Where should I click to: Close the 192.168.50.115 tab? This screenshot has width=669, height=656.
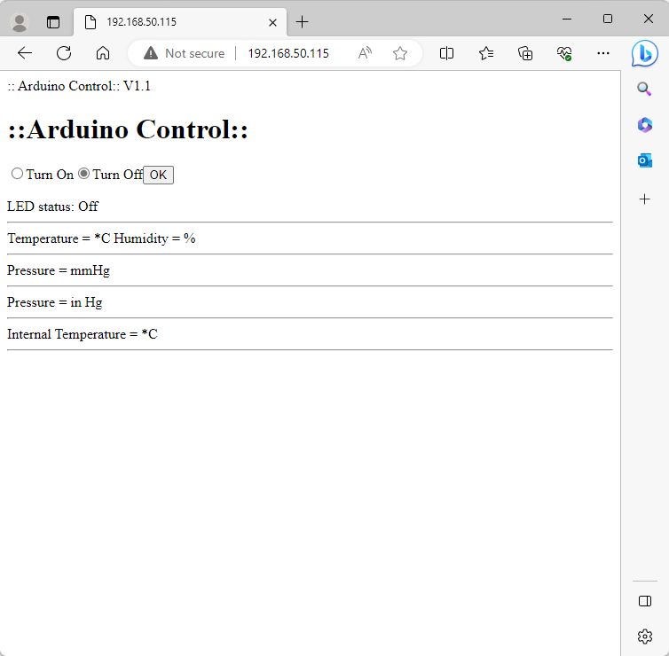(x=272, y=22)
